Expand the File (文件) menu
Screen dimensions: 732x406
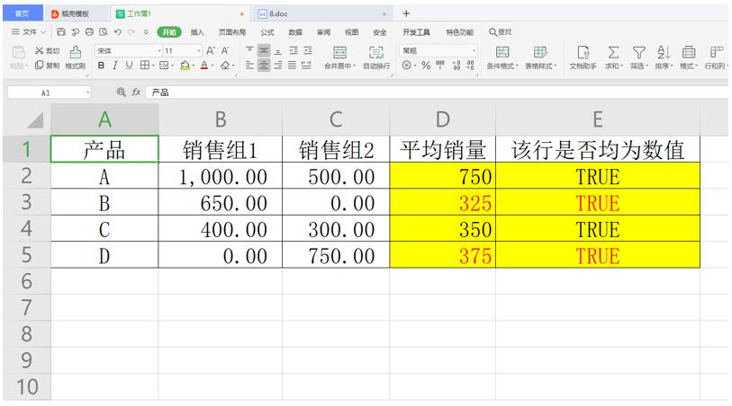pos(29,32)
